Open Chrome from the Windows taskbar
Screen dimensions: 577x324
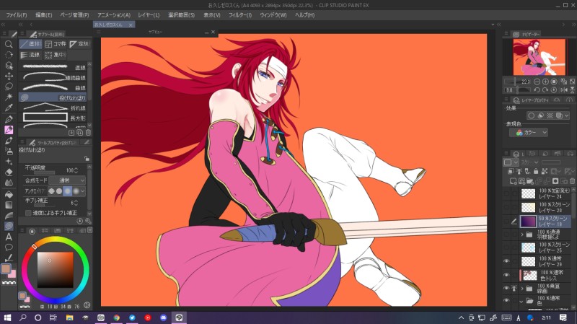(x=116, y=317)
